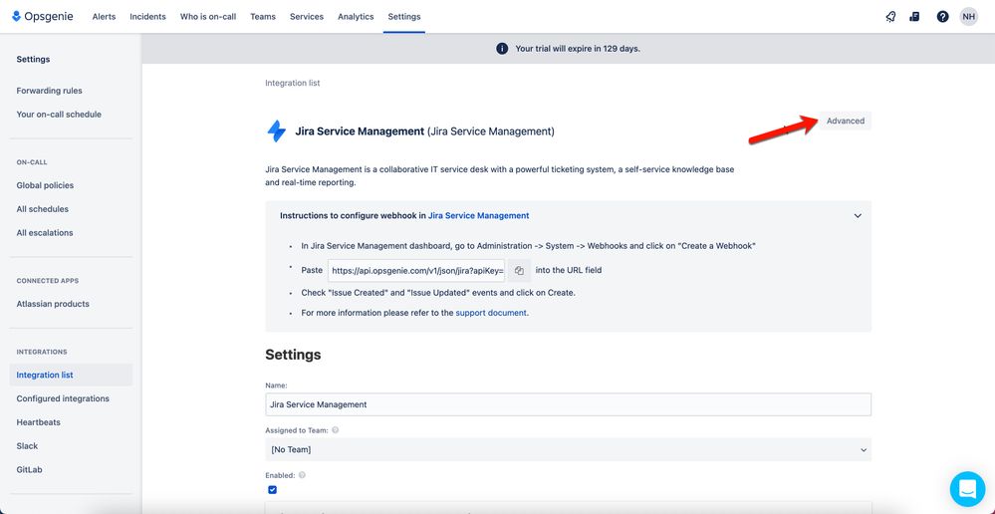Go back to Integration list breadcrumb

coord(293,83)
